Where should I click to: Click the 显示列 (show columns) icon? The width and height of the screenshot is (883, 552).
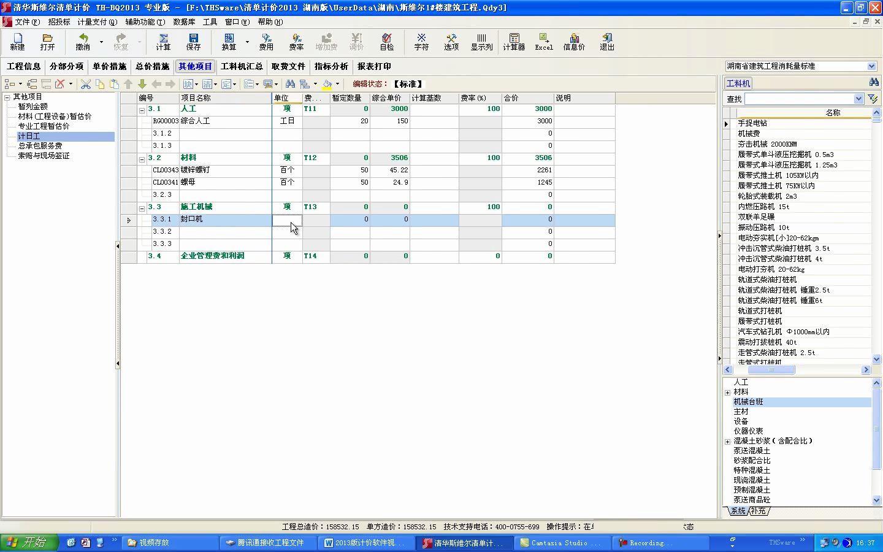click(x=481, y=42)
